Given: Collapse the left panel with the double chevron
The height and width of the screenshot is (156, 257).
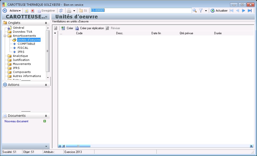Looking at the screenshot, I should (46, 17).
